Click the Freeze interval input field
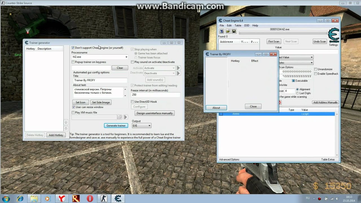Viewport: 361px width, 203px height. (156, 95)
